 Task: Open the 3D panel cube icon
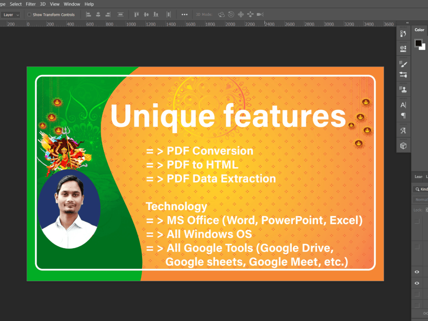tap(403, 146)
